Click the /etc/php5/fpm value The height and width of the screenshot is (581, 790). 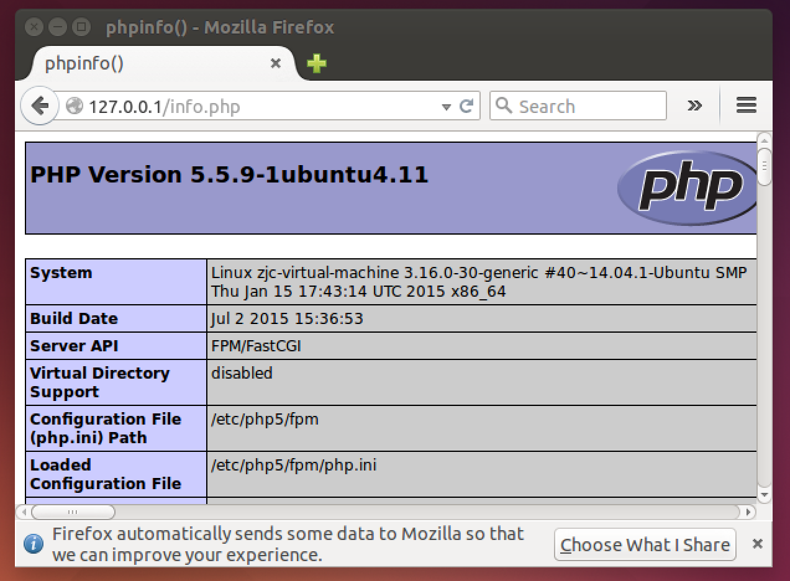coord(265,419)
